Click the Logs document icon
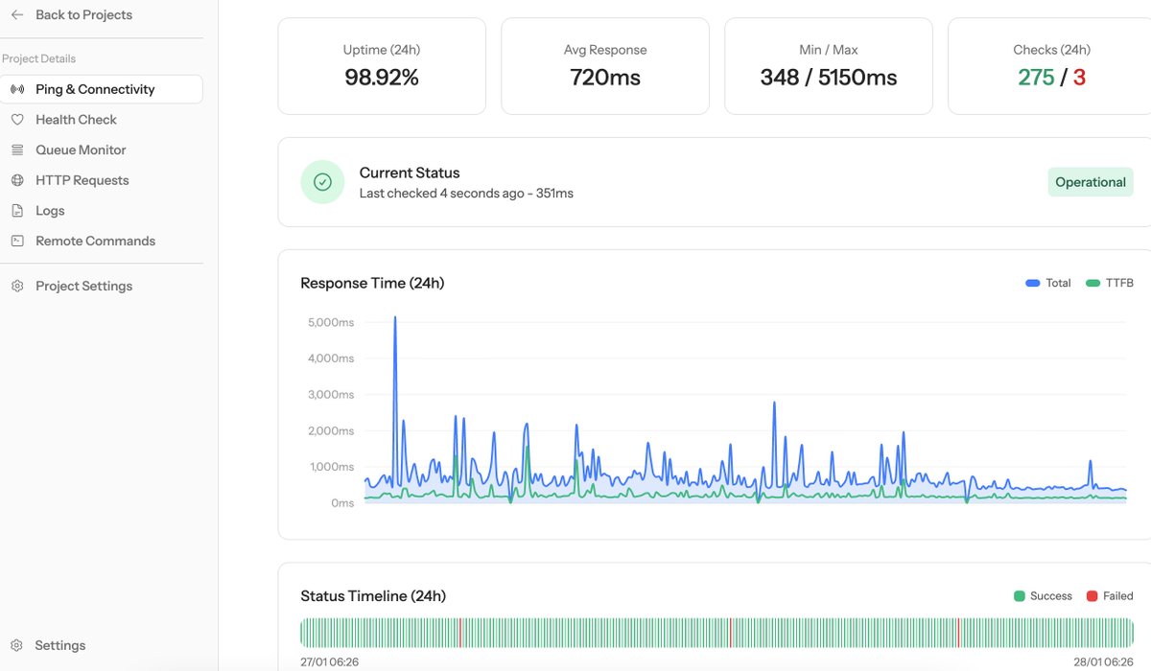Viewport: 1151px width, 671px height. [x=17, y=211]
